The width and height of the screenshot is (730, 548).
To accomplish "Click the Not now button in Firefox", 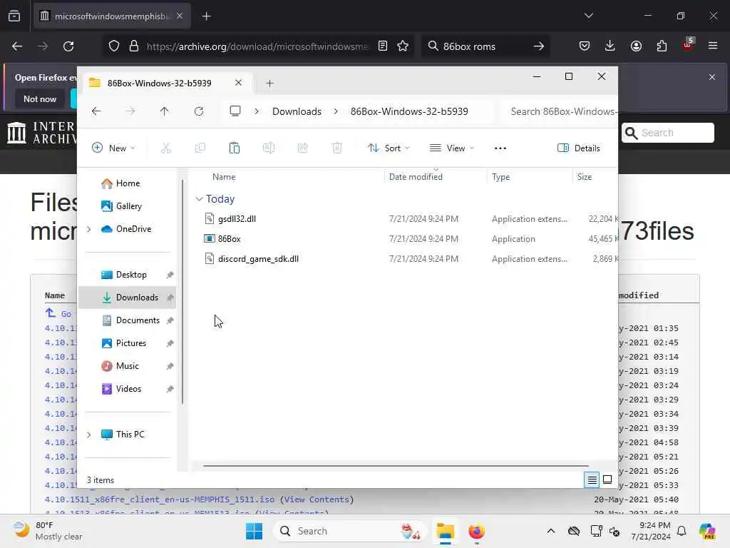I will tap(40, 98).
